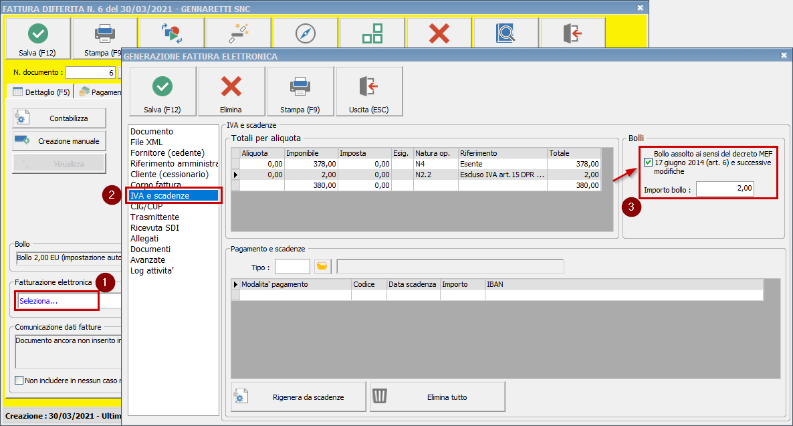Click Creazione manuale button
Screen dimensions: 793x426
59,141
